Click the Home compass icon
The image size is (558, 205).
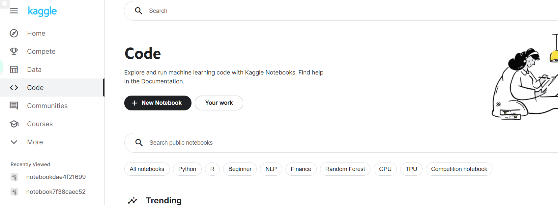pyautogui.click(x=14, y=33)
